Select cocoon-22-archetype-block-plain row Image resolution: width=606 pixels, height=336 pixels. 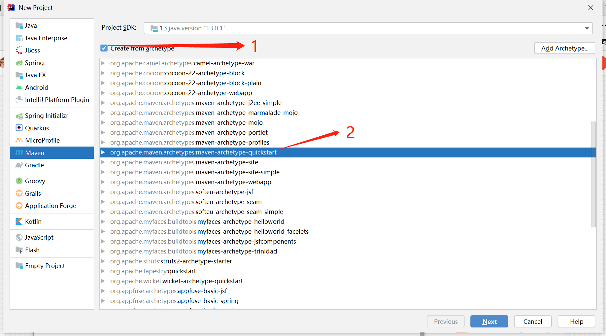coord(348,83)
